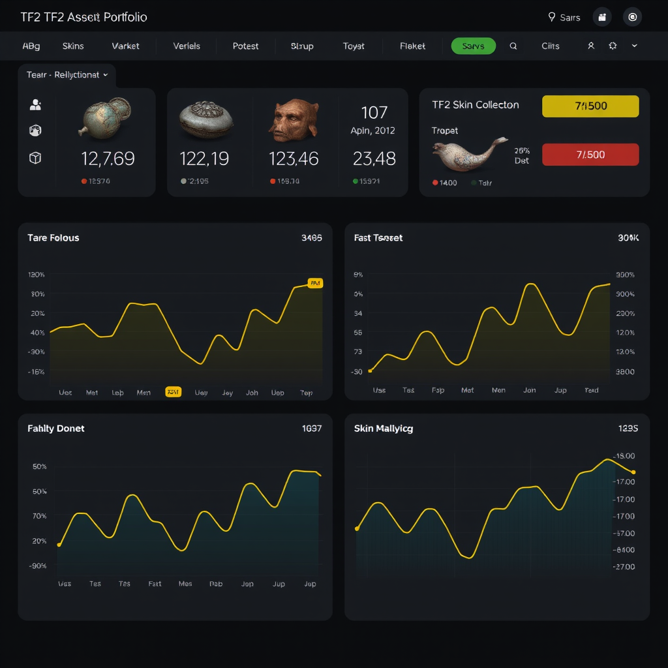
Task: Open the Cilts nav item
Action: [551, 46]
